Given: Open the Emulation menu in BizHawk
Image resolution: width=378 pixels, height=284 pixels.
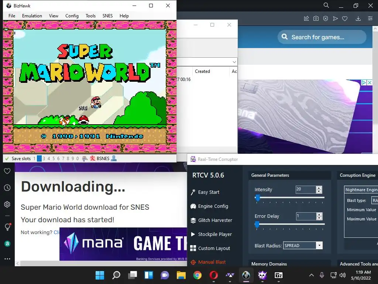Looking at the screenshot, I should tap(32, 16).
